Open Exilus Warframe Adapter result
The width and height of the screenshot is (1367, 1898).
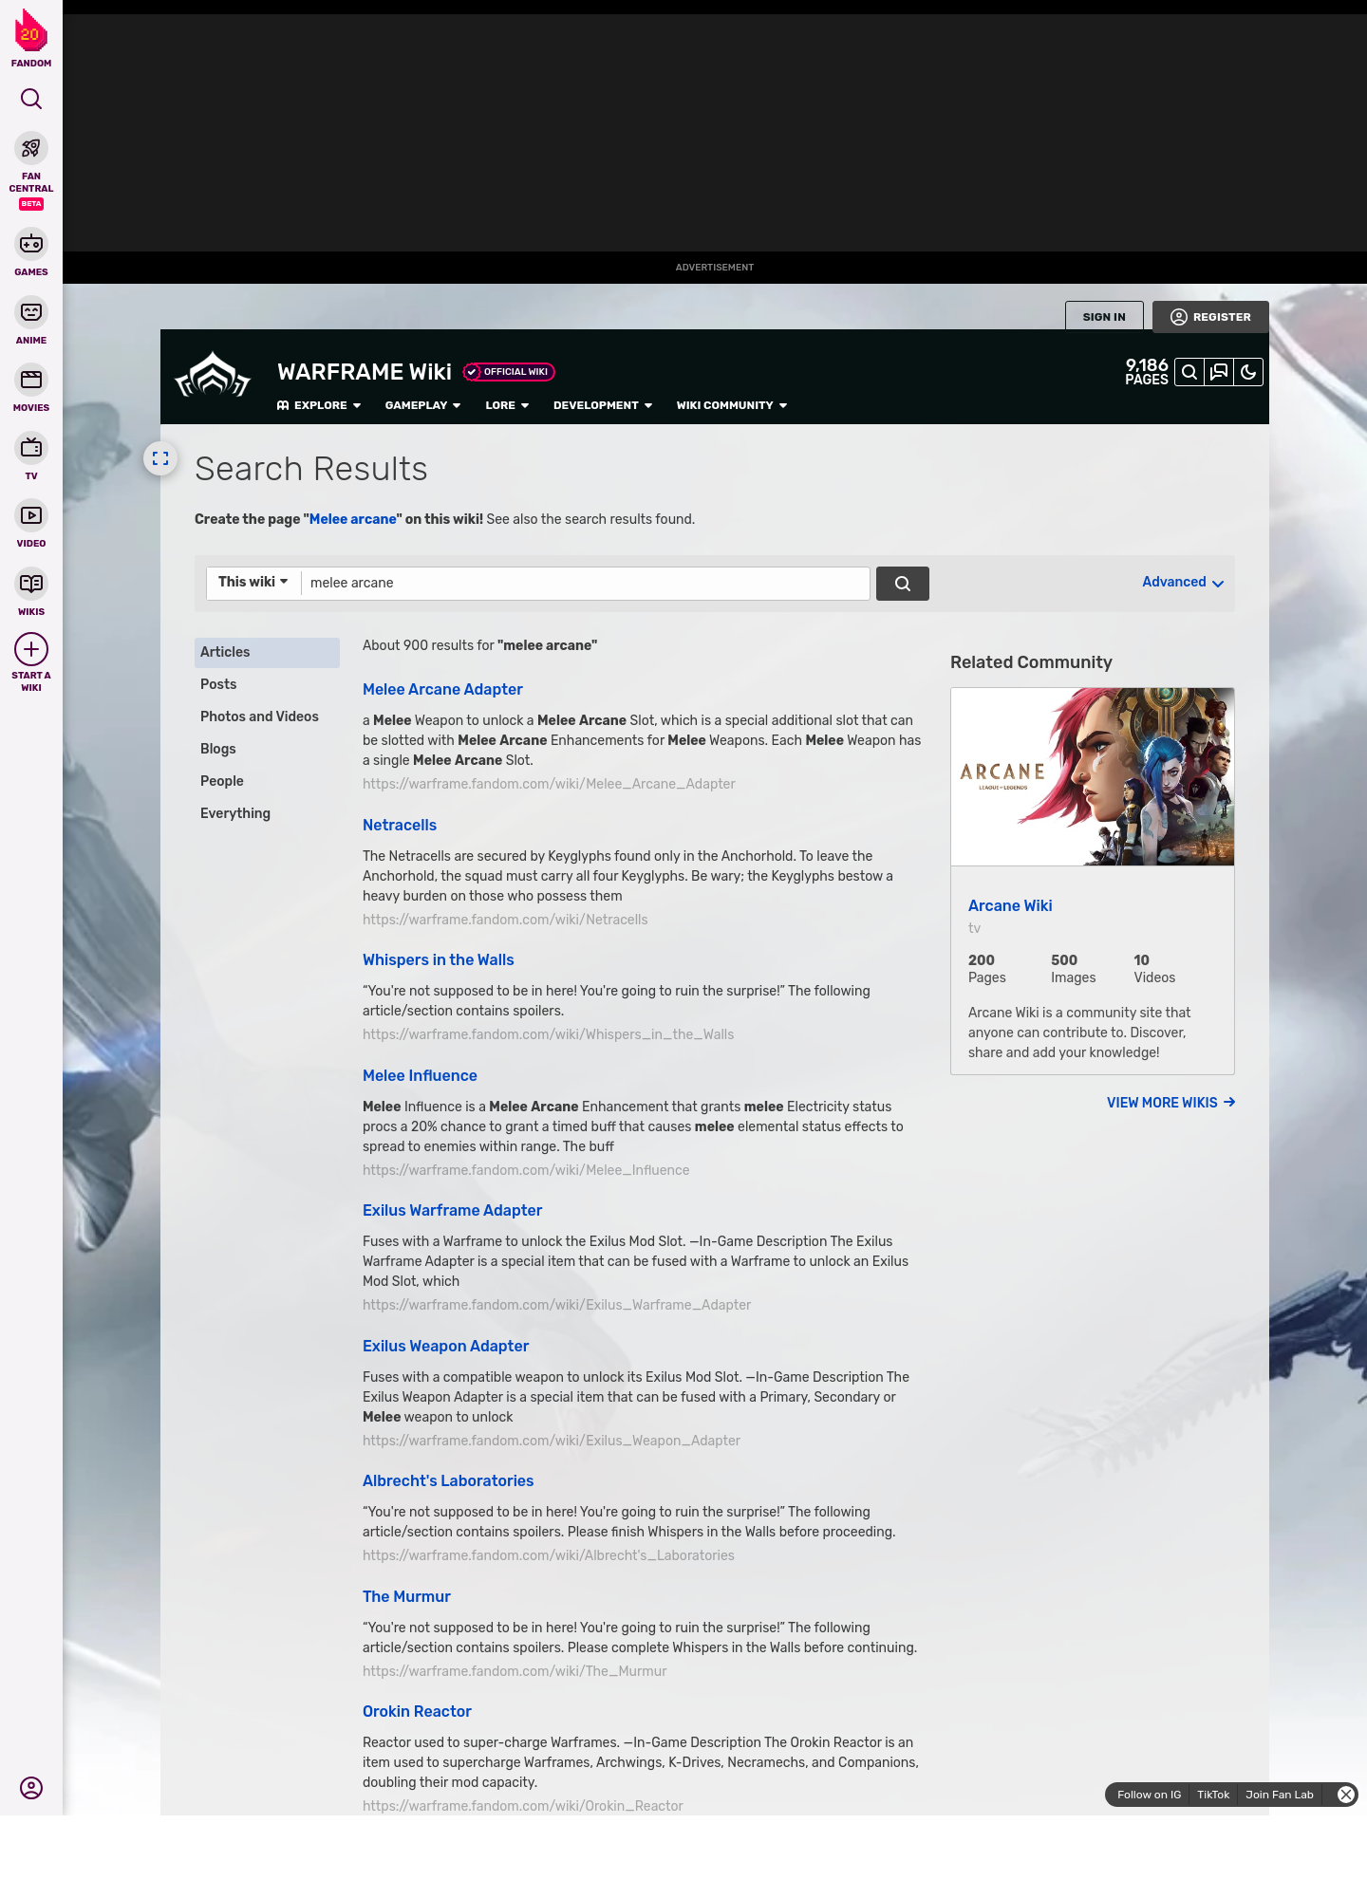tap(452, 1210)
